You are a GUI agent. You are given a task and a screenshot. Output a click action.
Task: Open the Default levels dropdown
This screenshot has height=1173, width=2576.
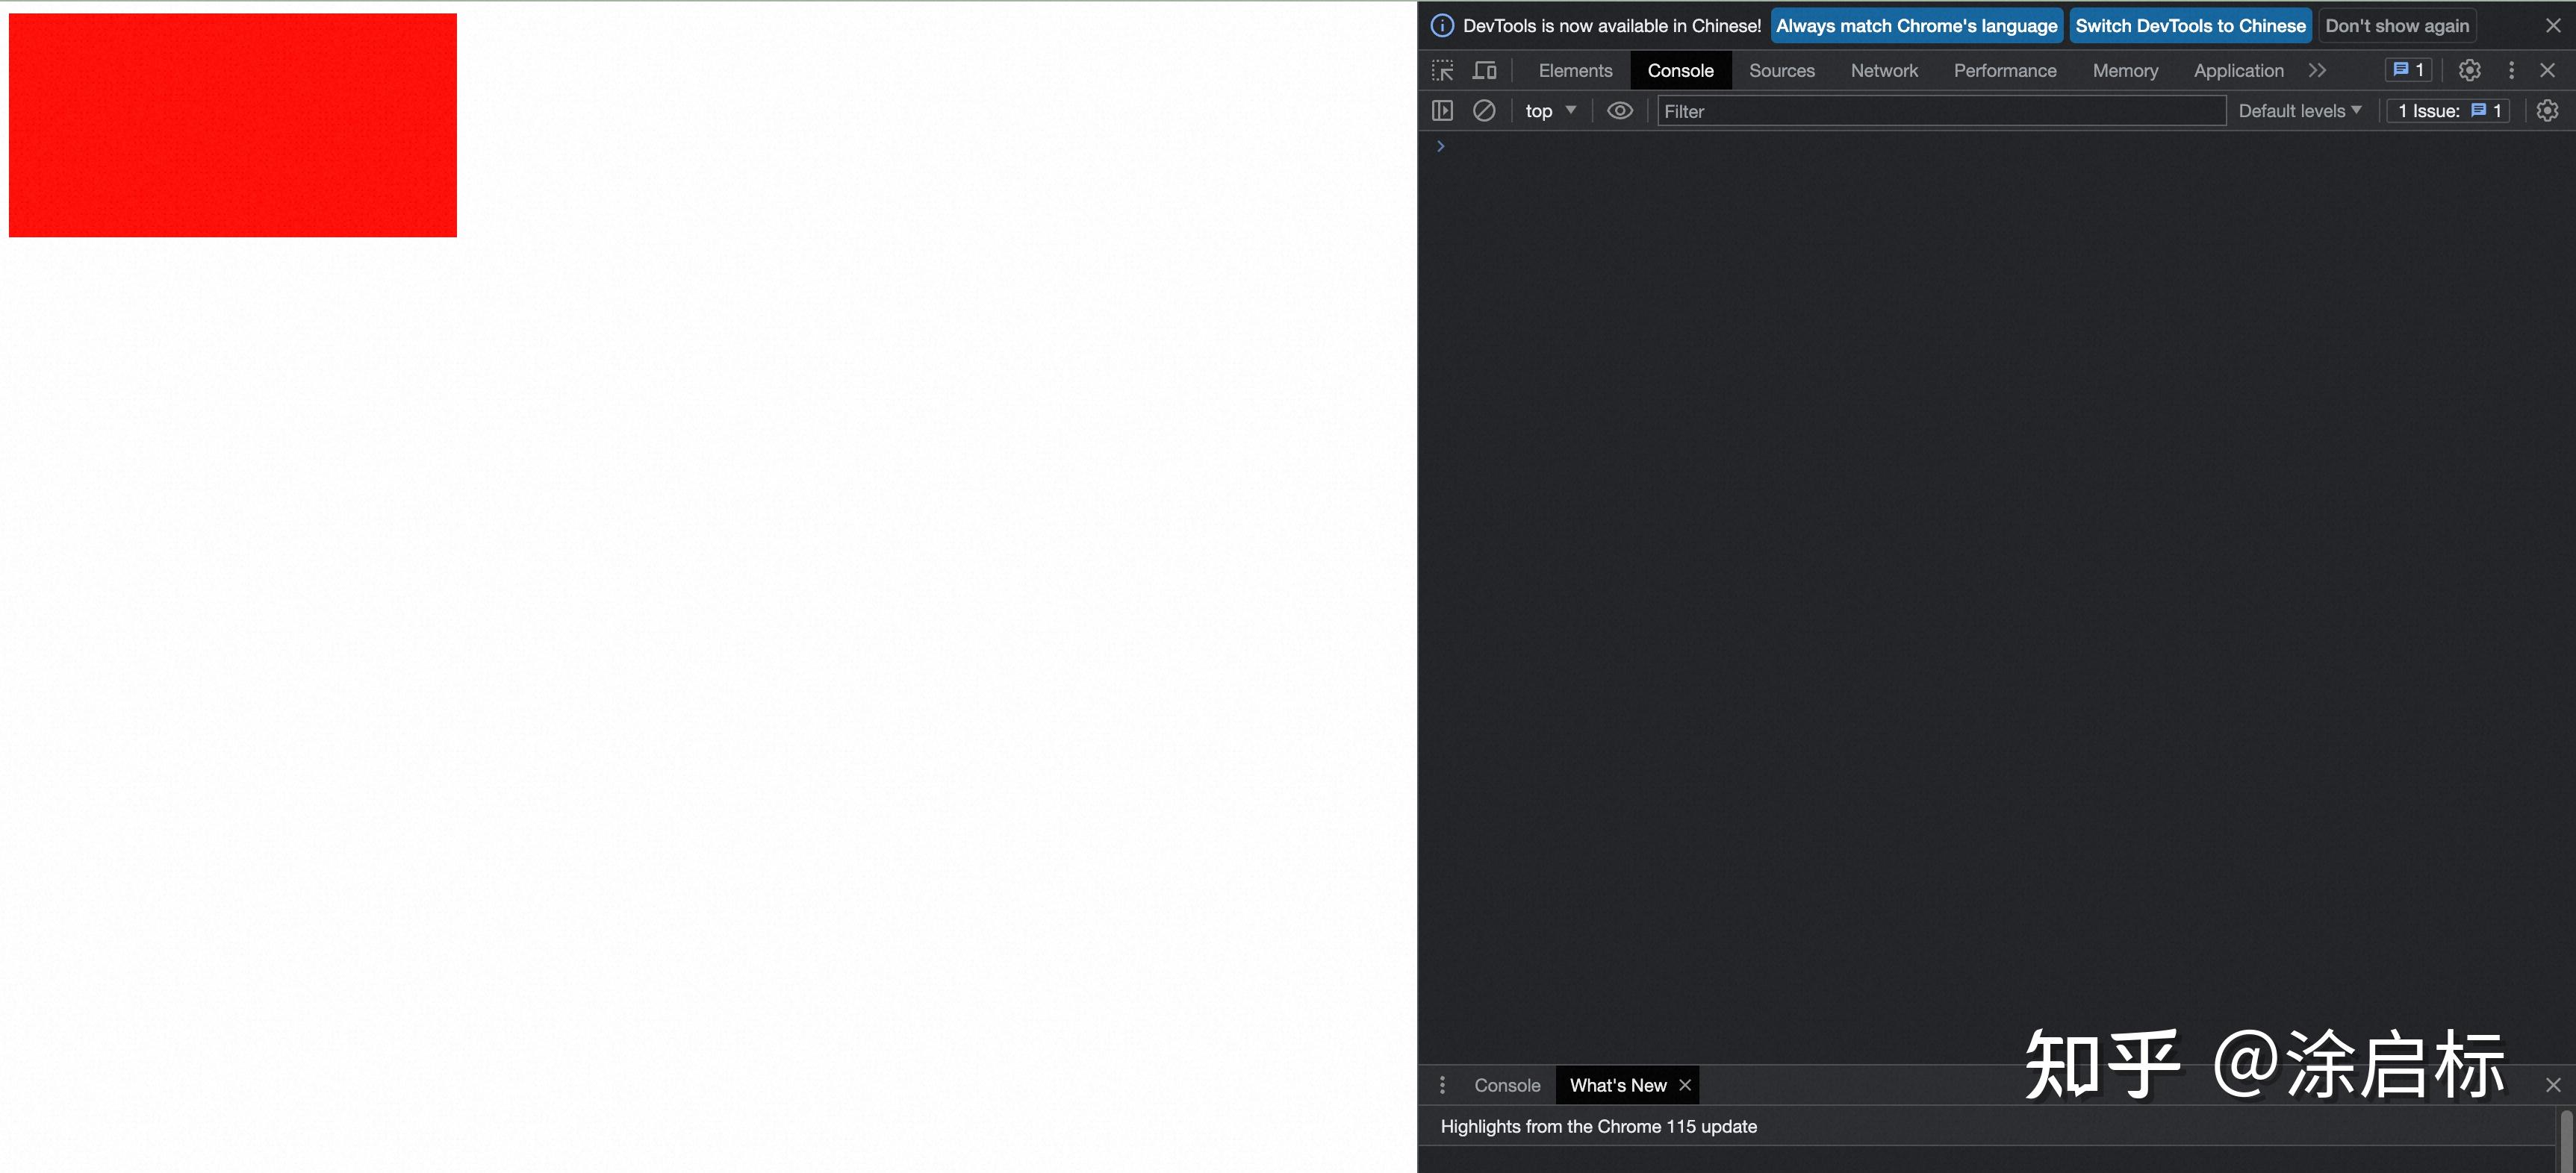click(2299, 111)
